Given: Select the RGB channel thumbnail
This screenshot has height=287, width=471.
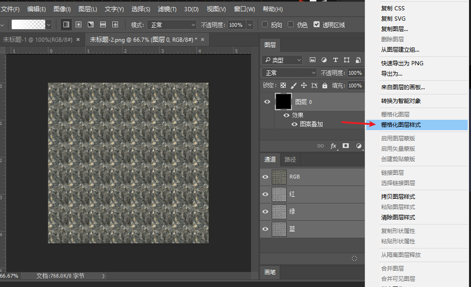Looking at the screenshot, I should [x=279, y=177].
